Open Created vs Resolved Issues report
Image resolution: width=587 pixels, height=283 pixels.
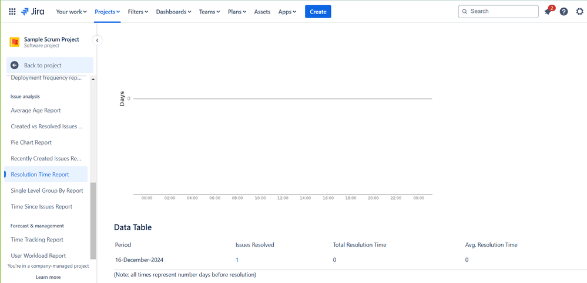point(47,127)
